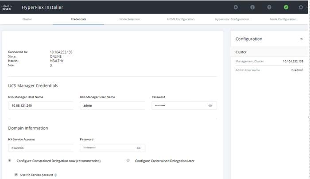Open the Credentials tab
Viewport: 310px width, 179px height.
click(x=78, y=19)
